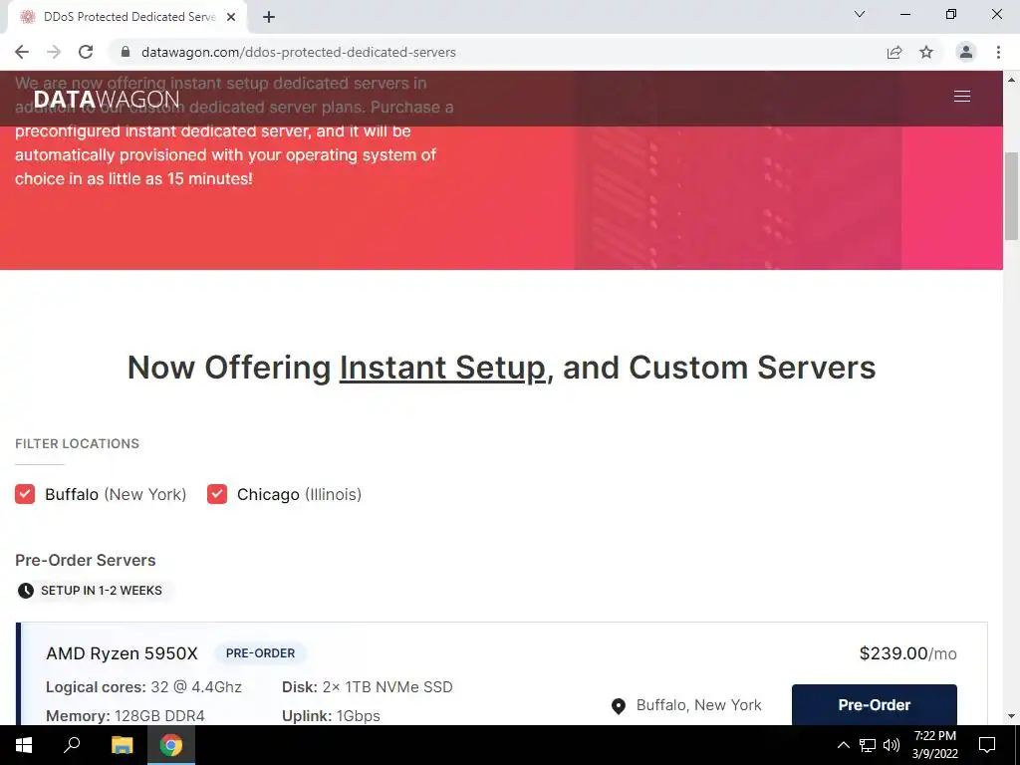Open File Explorer from taskbar
Viewport: 1020px width, 765px height.
tap(122, 745)
